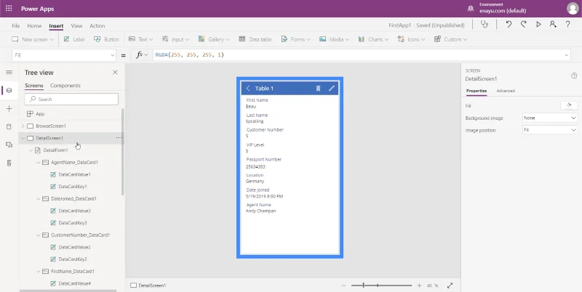Viewport: 582px width, 292px height.
Task: Open the Action menu tab
Action: [x=97, y=26]
